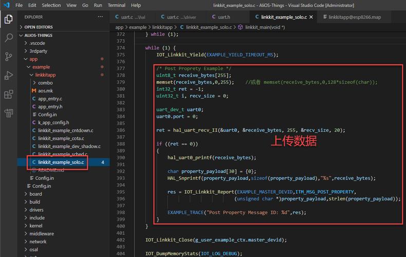This screenshot has width=406, height=257.
Task: Open Explorer's three-dot more actions menu
Action: 101,17
